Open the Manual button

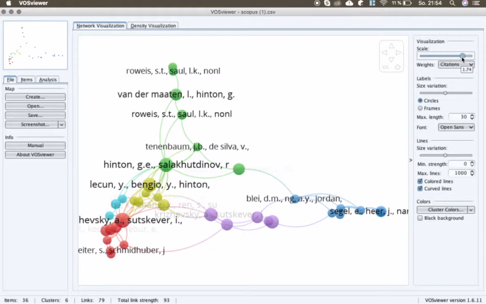[35, 146]
